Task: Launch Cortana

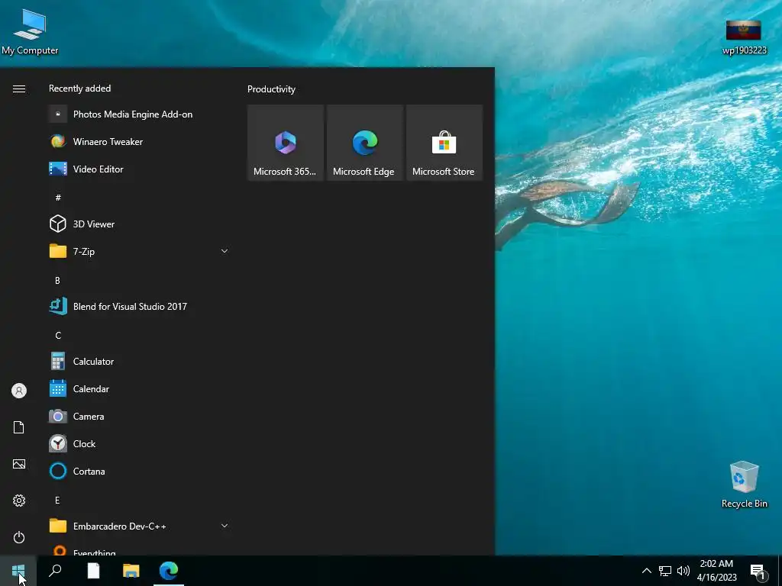Action: 140,471
